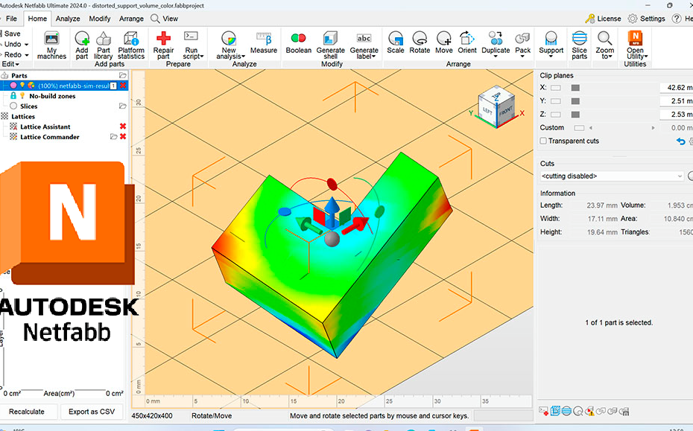The image size is (693, 431).
Task: Expand the Edit dropdown in ribbon
Action: (x=10, y=64)
